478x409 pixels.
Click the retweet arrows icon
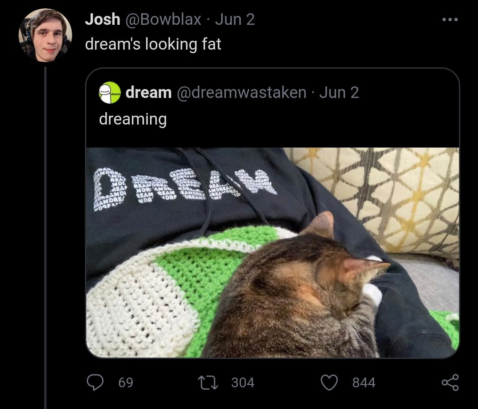[208, 382]
